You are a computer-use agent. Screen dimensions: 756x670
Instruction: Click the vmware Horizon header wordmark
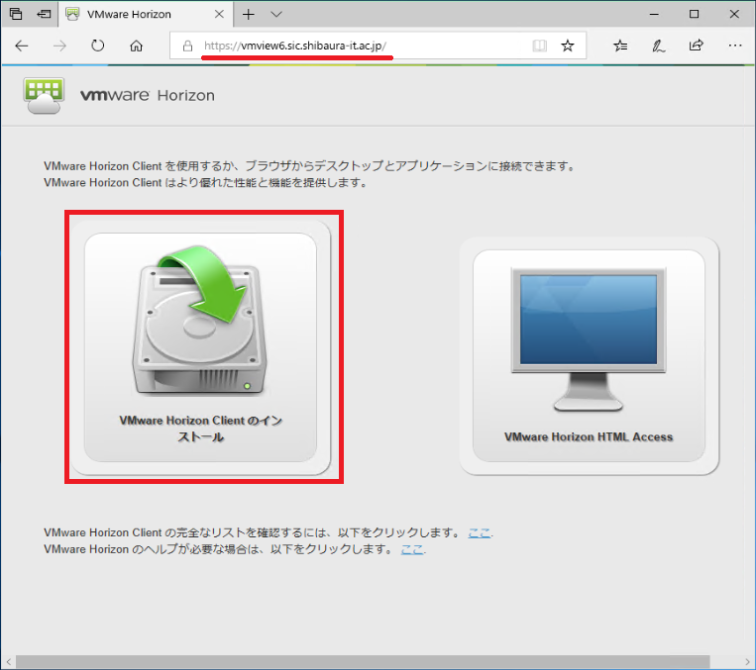point(148,95)
